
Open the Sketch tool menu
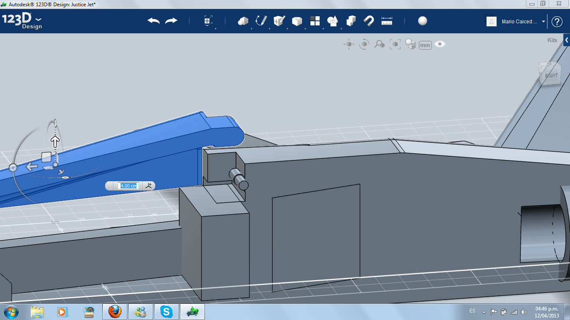tap(261, 21)
